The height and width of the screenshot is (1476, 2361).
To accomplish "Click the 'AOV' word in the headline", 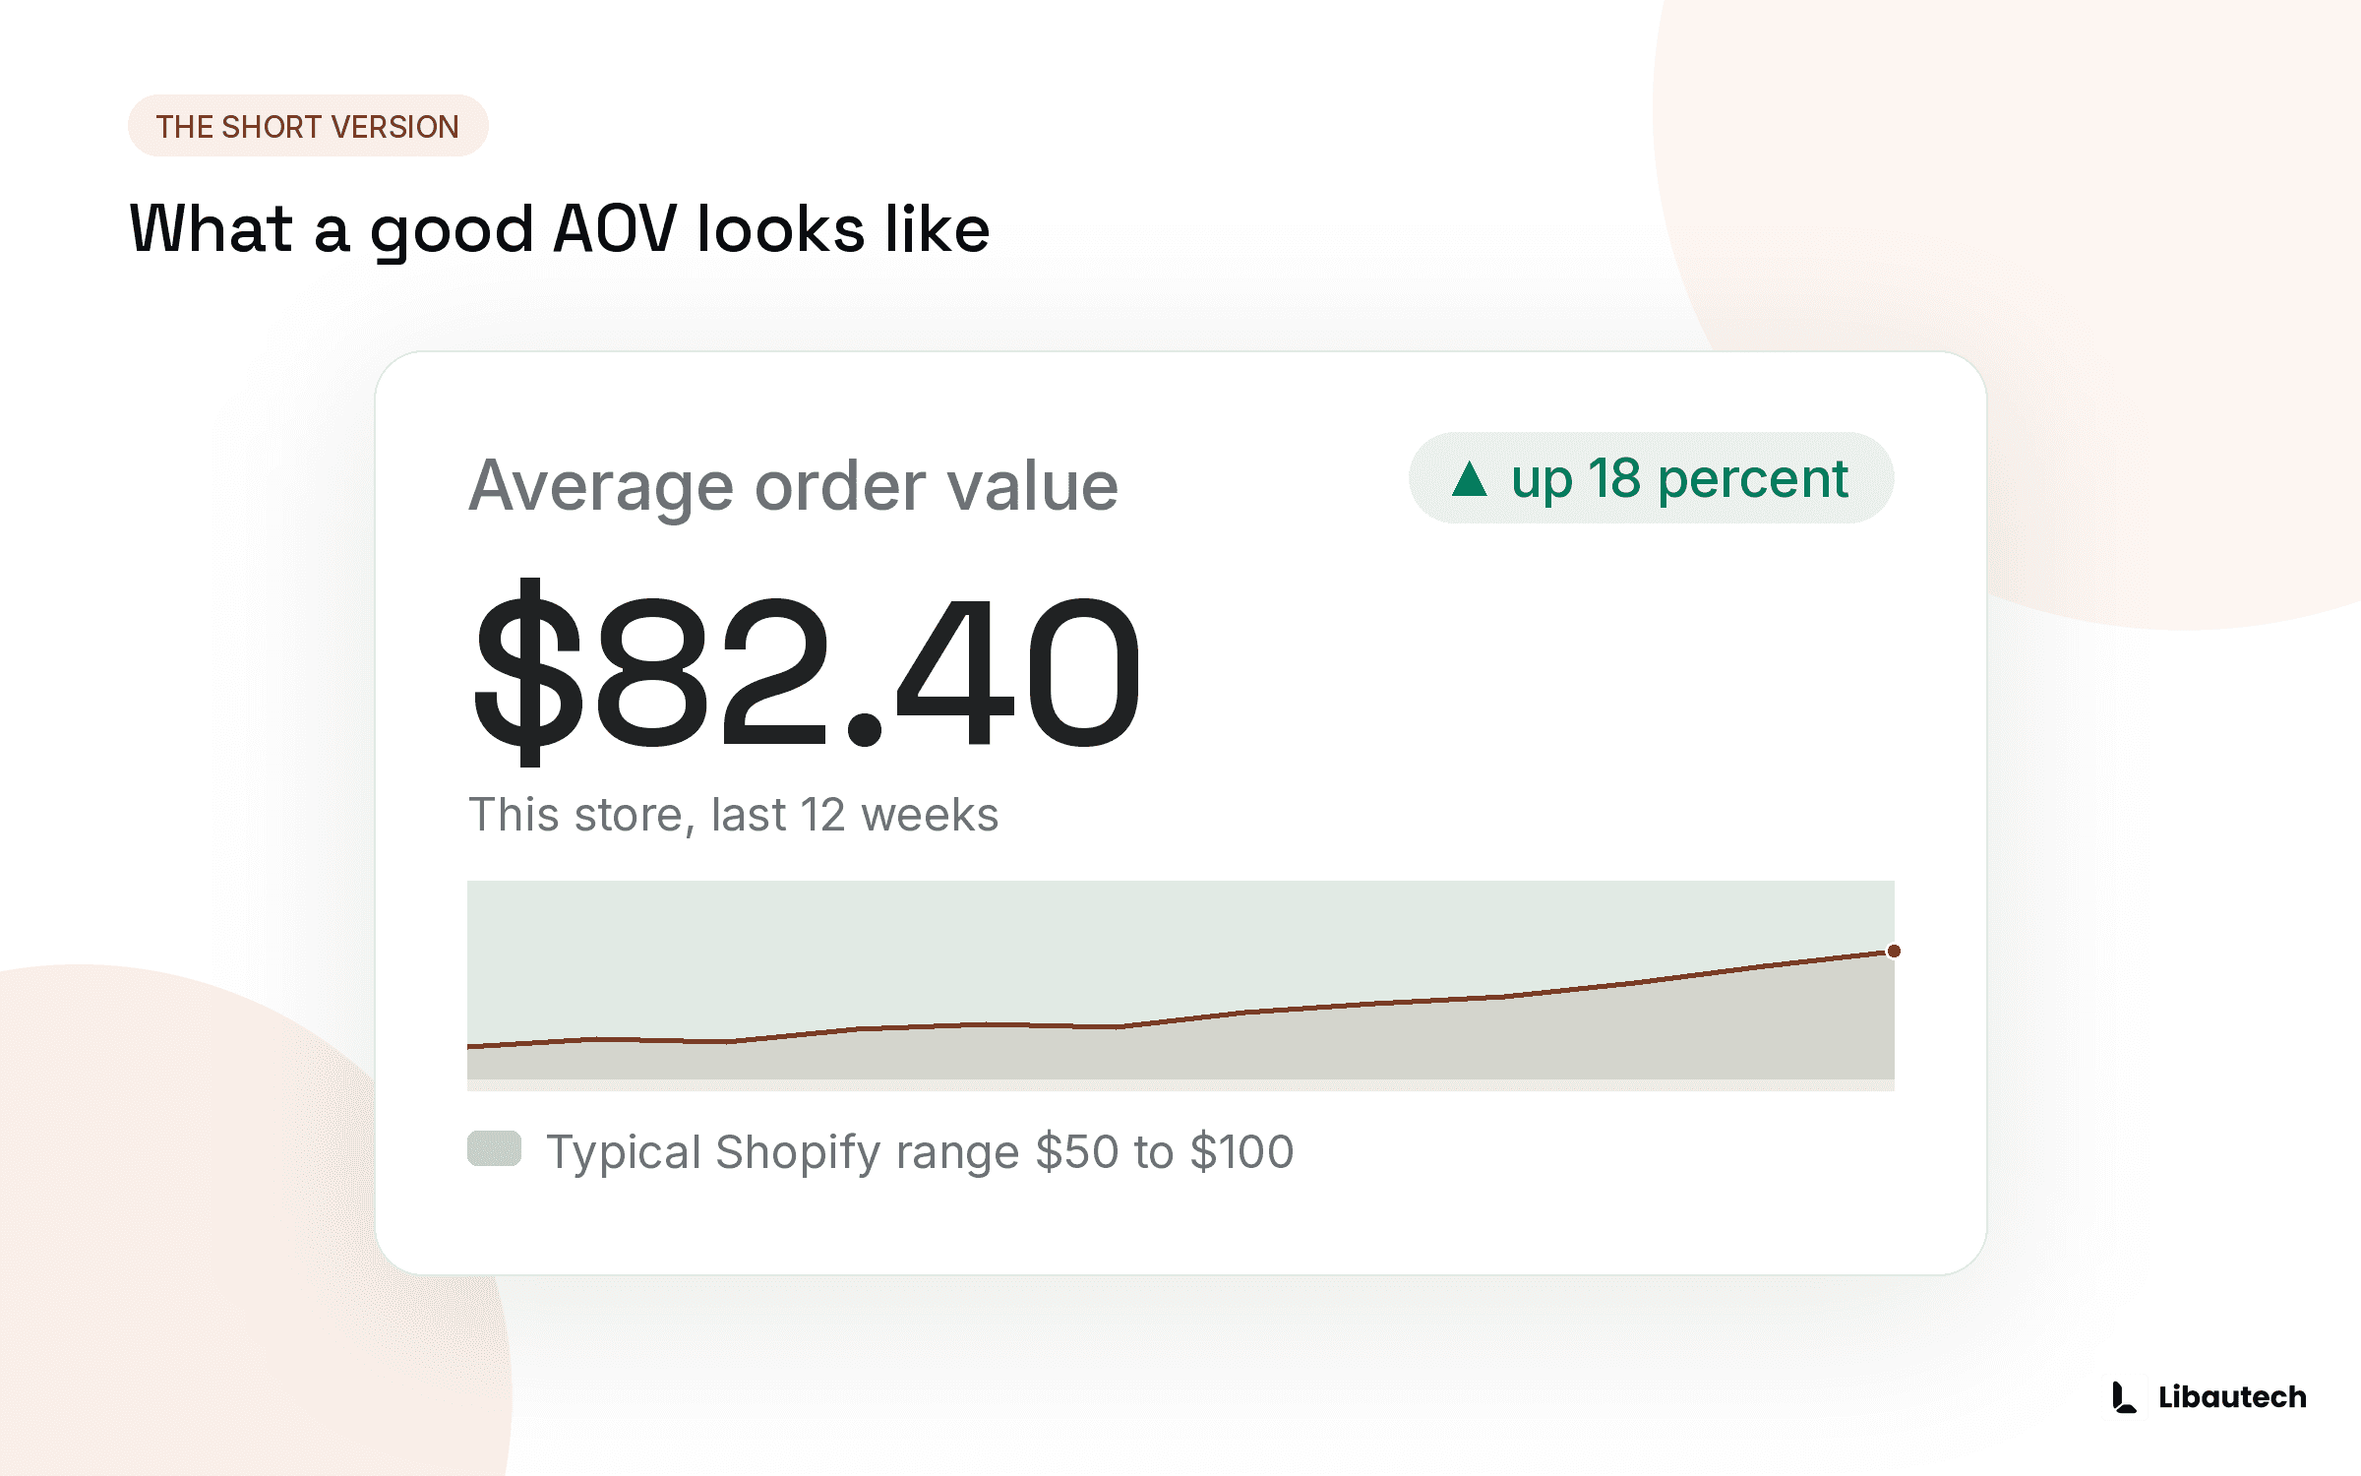I will point(616,229).
